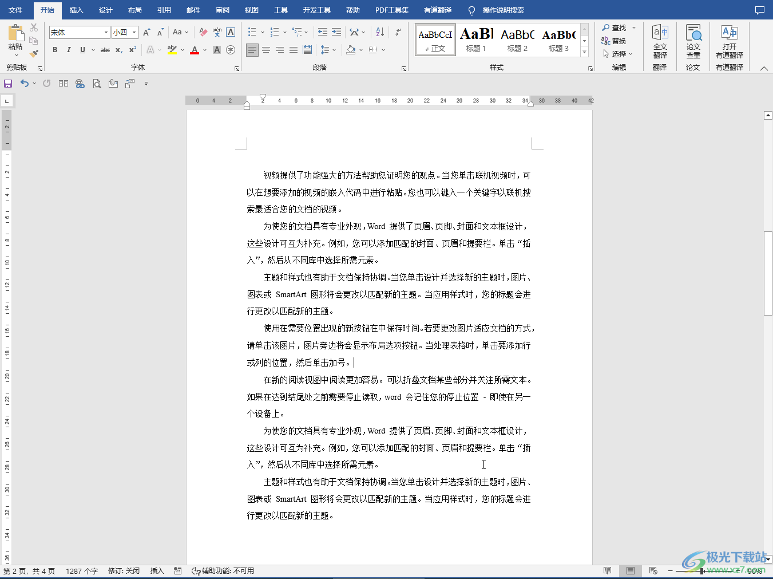Open print preview from quick access toolbar
The height and width of the screenshot is (579, 773).
97,84
